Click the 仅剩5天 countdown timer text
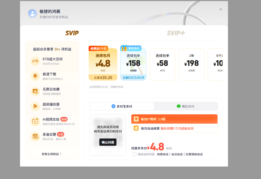 [133, 78]
